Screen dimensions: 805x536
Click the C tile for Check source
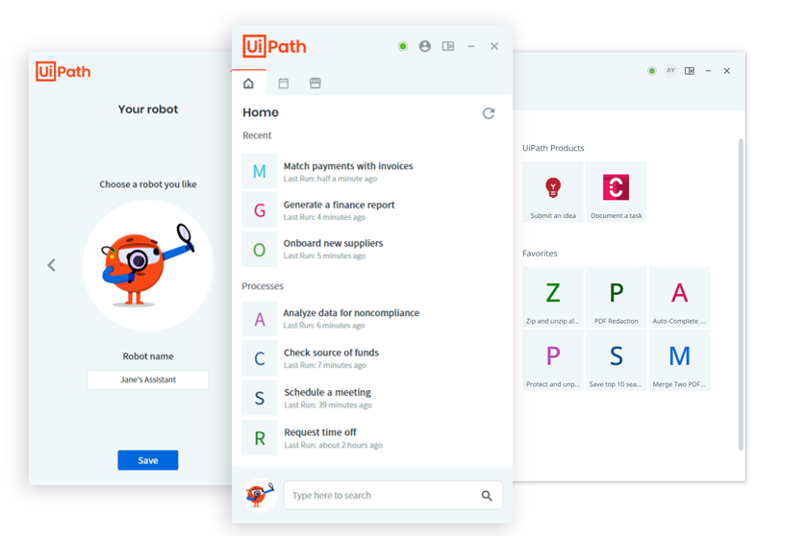(x=260, y=358)
